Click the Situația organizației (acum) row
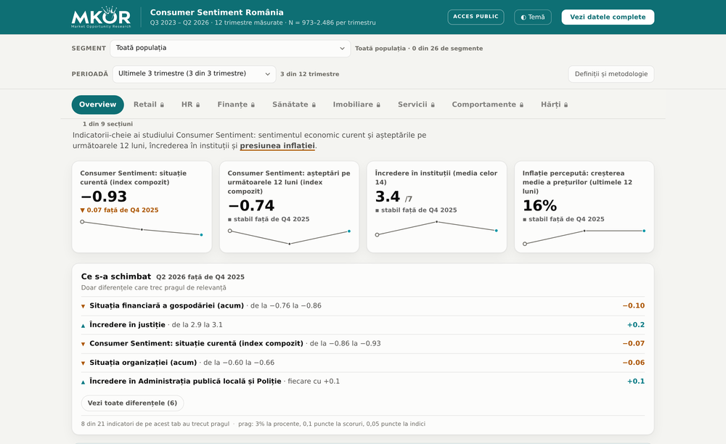726x444 pixels. tap(363, 363)
